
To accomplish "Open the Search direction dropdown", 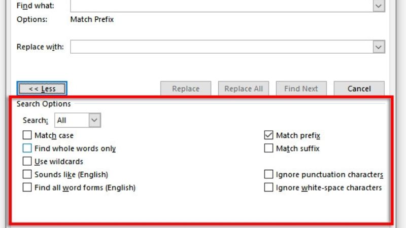I will coord(95,120).
